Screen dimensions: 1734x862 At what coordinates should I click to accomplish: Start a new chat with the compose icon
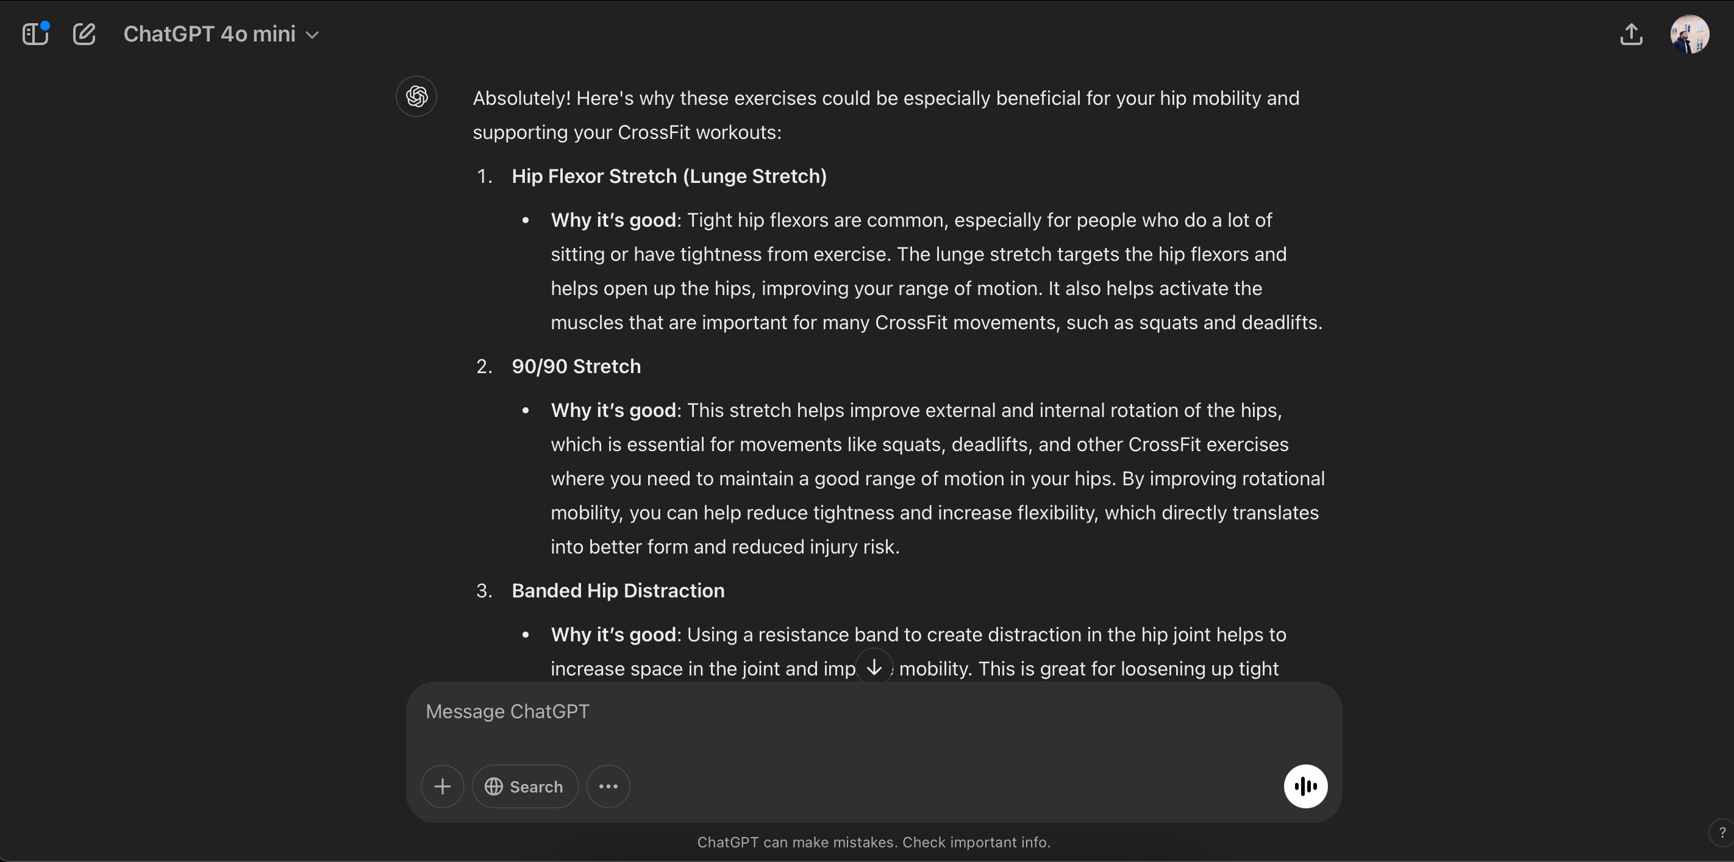point(84,34)
